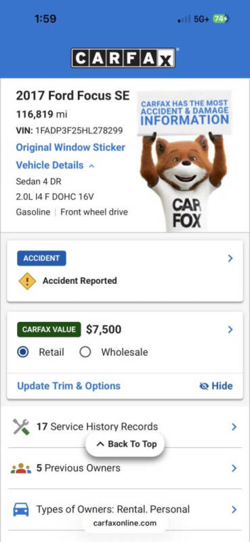Open CARFAX Value details chevron

[x=230, y=330]
